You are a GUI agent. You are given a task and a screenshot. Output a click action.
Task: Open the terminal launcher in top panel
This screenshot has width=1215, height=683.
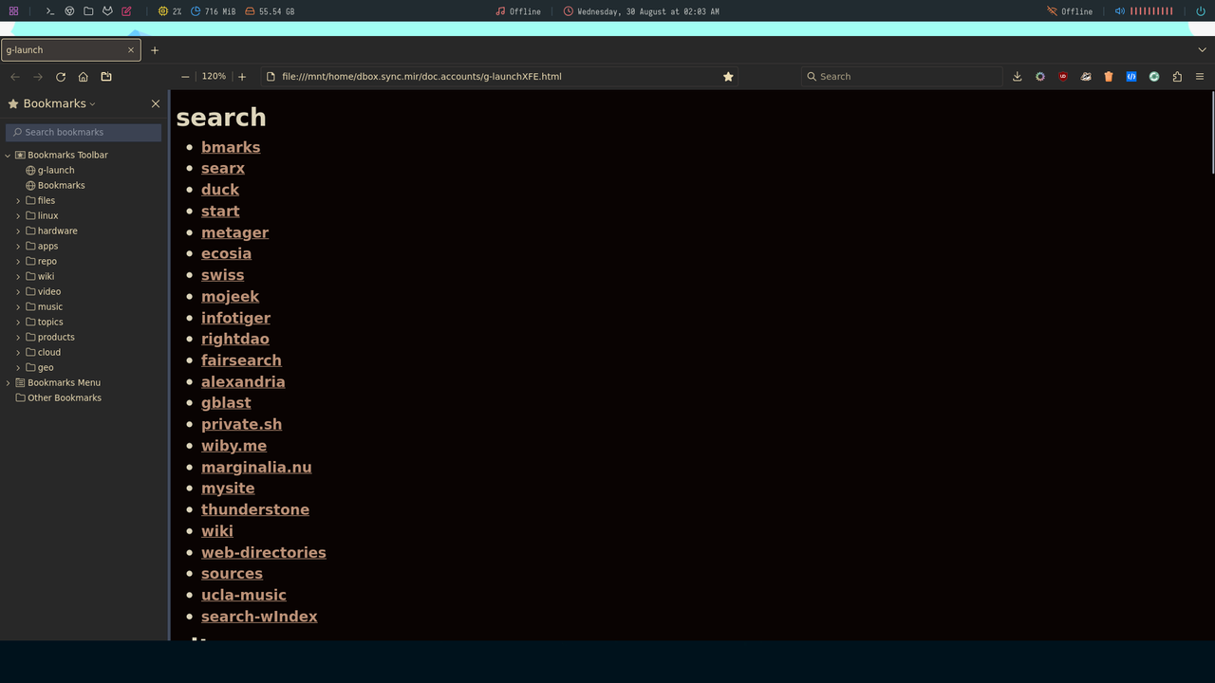point(50,11)
